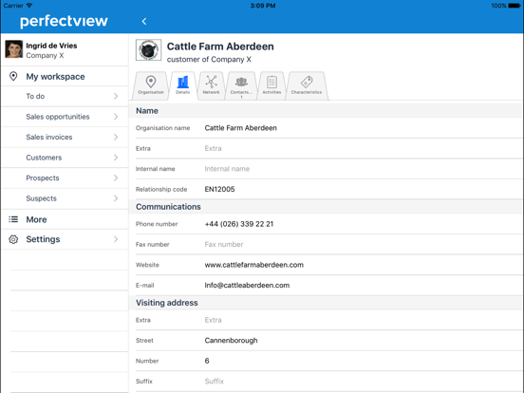Show the Activities tab
The height and width of the screenshot is (393, 524).
tap(271, 85)
